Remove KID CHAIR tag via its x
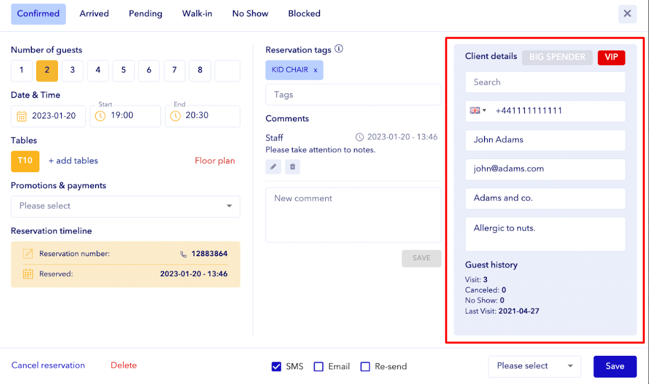The height and width of the screenshot is (384, 649). 315,70
